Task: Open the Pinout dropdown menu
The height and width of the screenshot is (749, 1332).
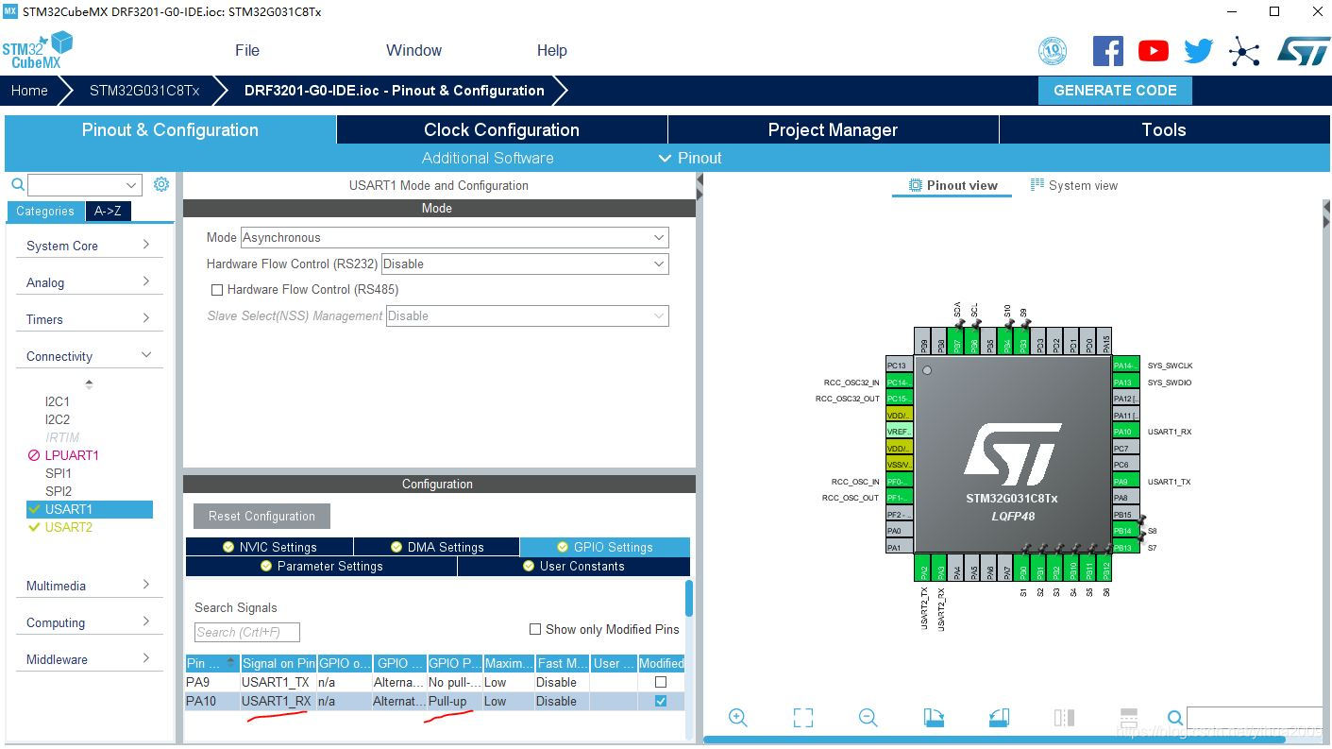Action: pyautogui.click(x=690, y=158)
